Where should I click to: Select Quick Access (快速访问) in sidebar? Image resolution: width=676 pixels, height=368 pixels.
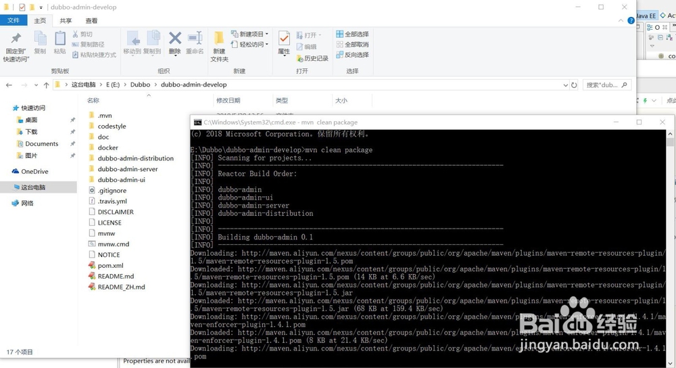(x=29, y=108)
